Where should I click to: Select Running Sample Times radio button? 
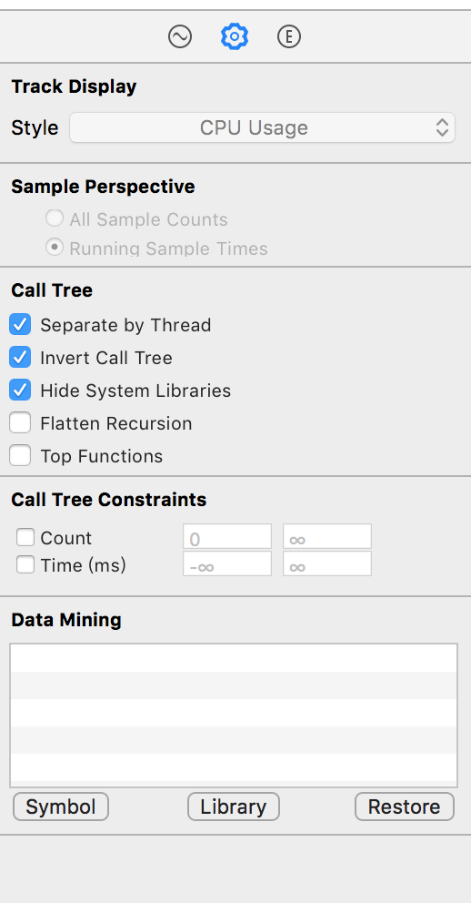[x=55, y=248]
